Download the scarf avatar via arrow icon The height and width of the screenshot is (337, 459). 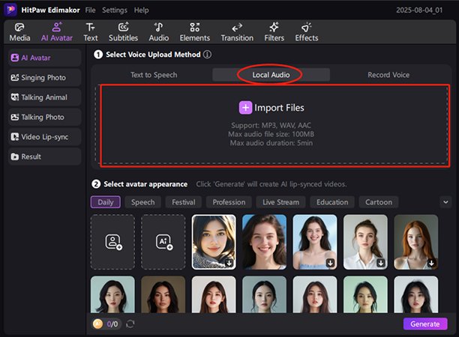tap(229, 263)
